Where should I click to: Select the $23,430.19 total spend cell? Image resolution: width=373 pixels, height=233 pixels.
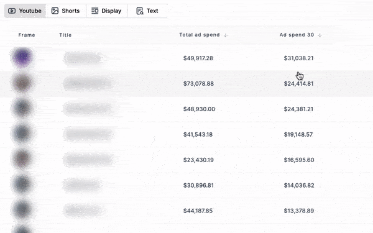[198, 160]
